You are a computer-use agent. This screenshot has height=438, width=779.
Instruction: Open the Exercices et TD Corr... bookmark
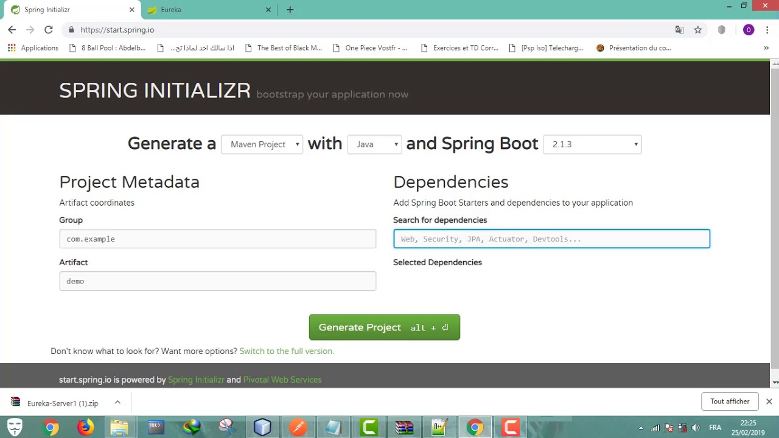(x=459, y=48)
